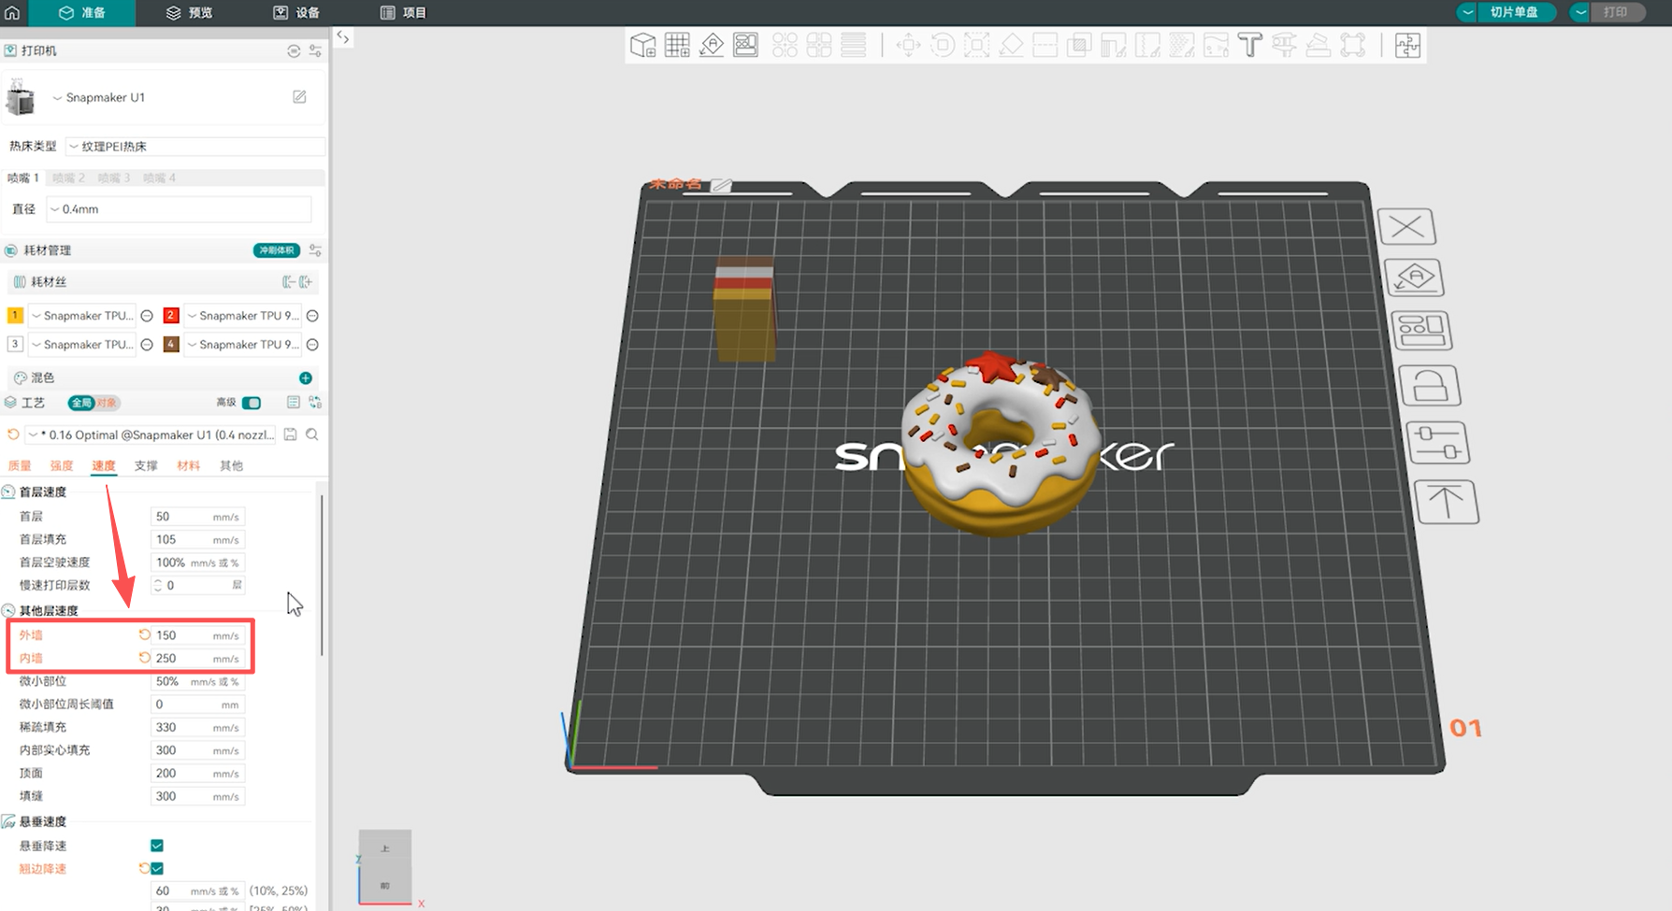This screenshot has height=911, width=1672.
Task: Open the 质量 quality settings tab
Action: pos(20,465)
